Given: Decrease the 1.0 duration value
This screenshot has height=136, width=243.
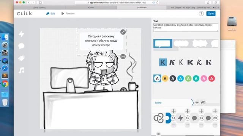Looking at the screenshot, I should click(x=187, y=125).
